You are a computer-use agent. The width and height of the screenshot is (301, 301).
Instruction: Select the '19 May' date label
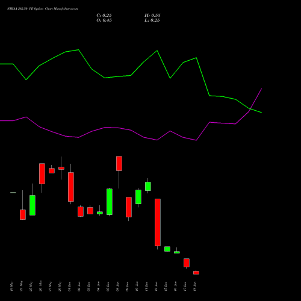(12, 287)
